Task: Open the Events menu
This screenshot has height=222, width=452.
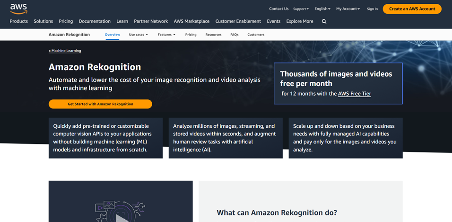Action: [x=274, y=21]
